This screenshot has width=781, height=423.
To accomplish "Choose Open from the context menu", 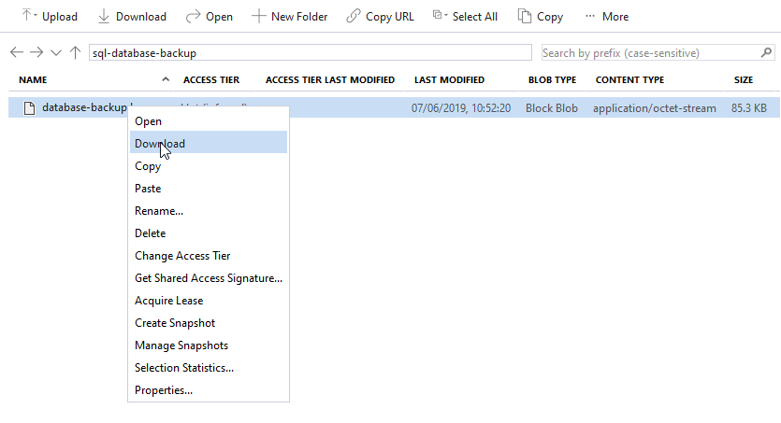I will [209, 121].
